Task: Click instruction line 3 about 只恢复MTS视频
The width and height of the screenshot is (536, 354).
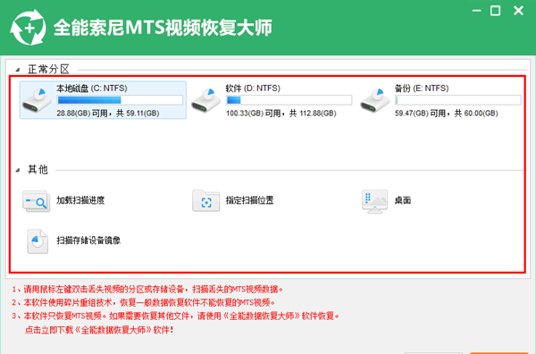Action: coord(176,316)
